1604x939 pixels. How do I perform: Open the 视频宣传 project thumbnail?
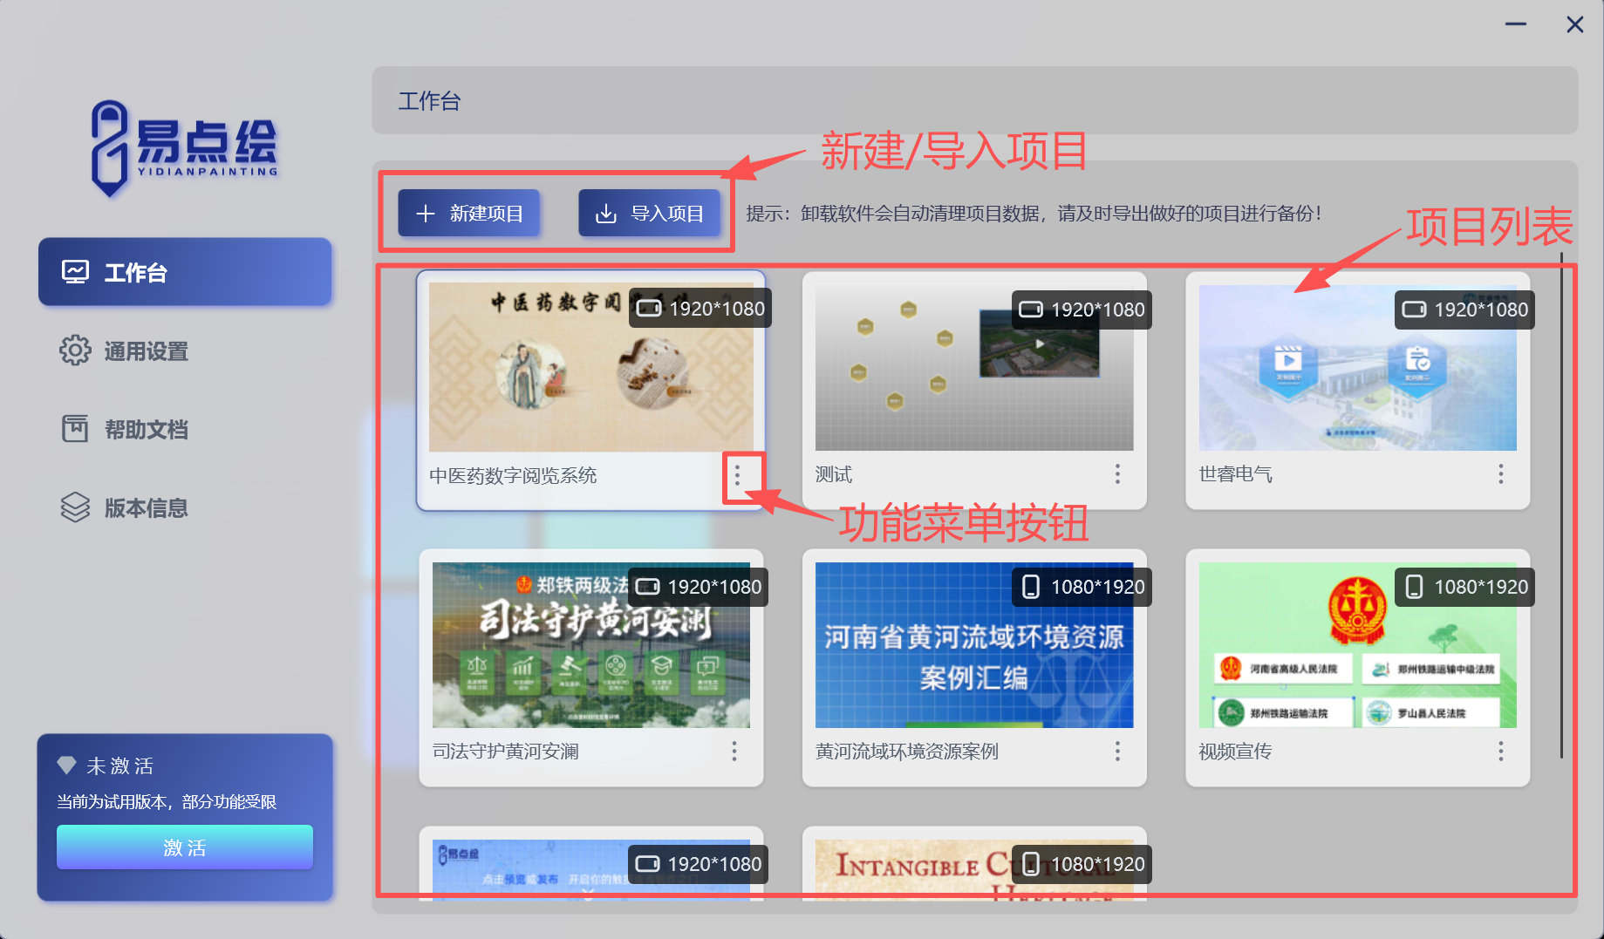point(1358,645)
